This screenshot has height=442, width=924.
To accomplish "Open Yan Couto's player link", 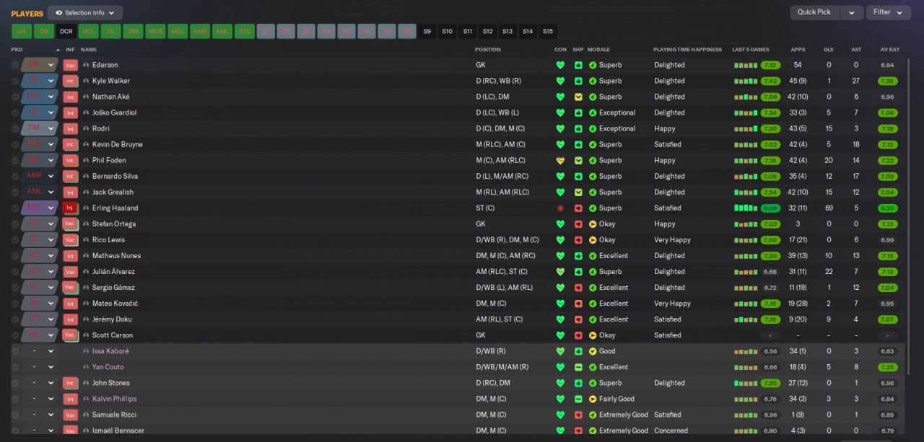I will [108, 367].
